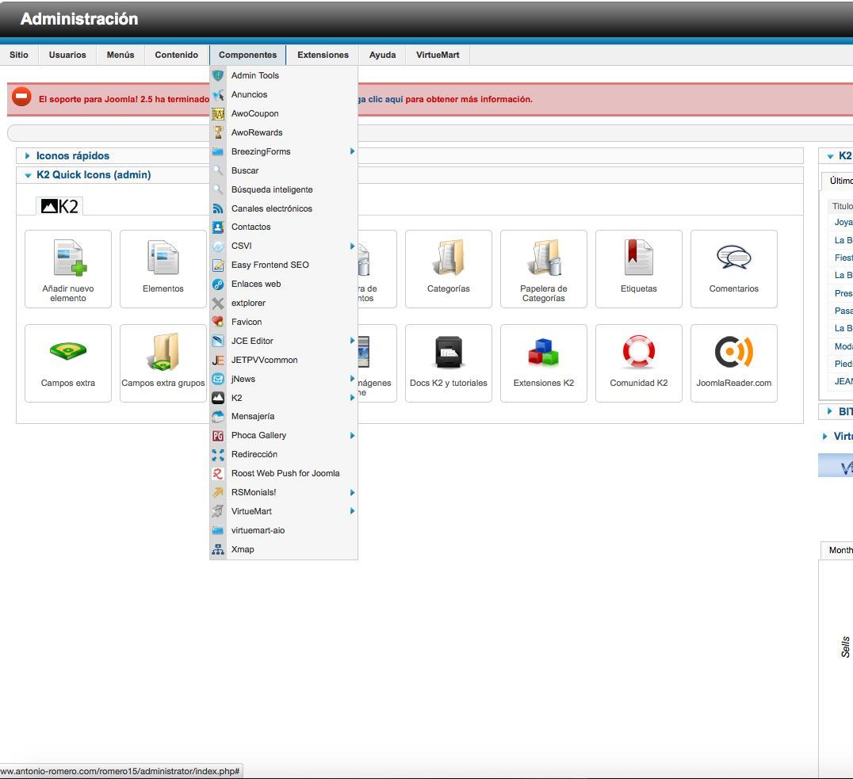Expand Phoca Gallery submenu arrow
This screenshot has width=853, height=779.
tap(353, 435)
